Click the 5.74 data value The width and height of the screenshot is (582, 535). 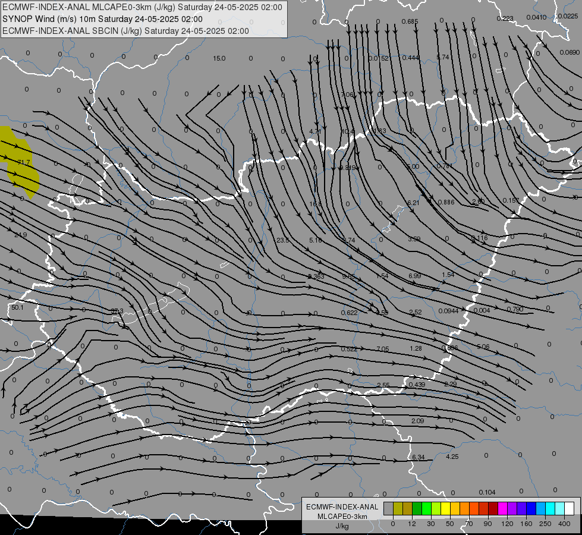tap(443, 57)
